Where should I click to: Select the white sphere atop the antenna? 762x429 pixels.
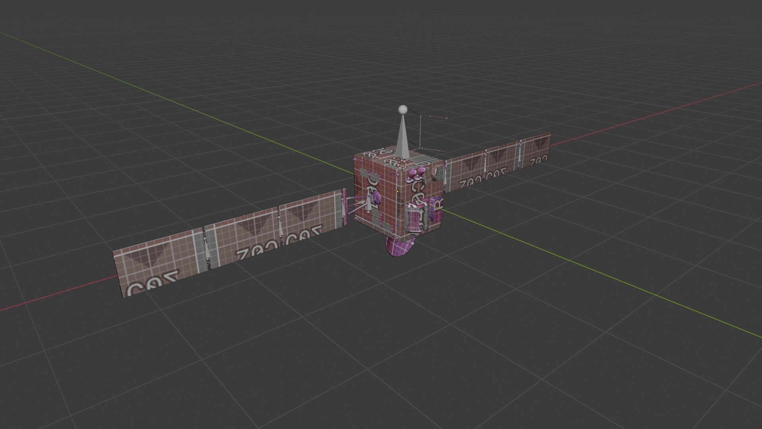point(403,109)
